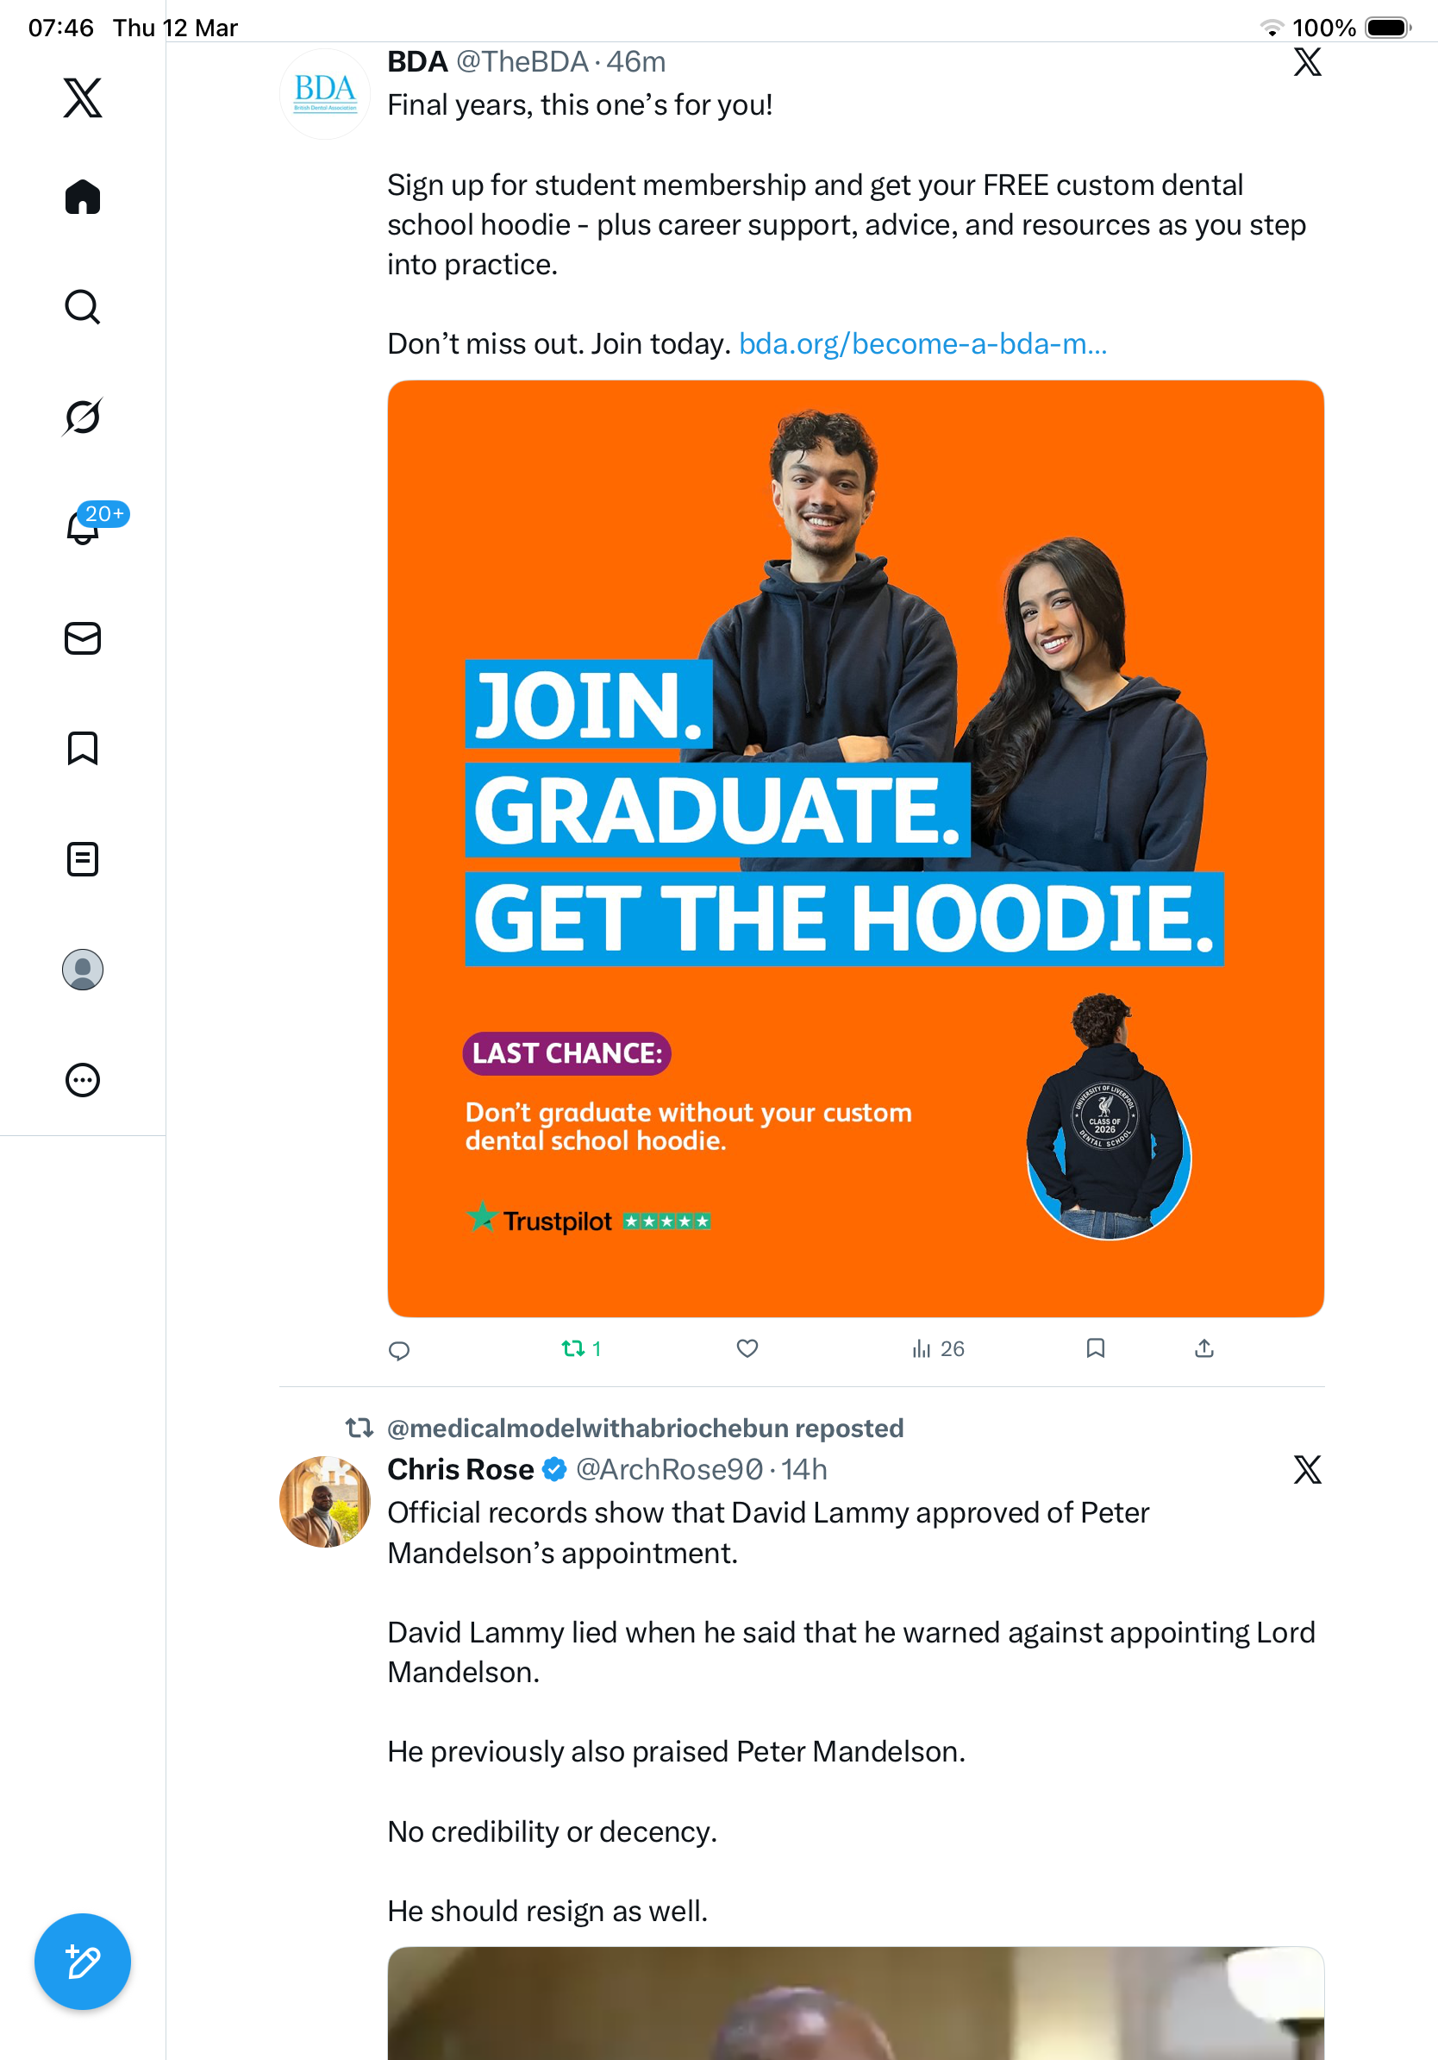The width and height of the screenshot is (1438, 2060).
Task: Toggle bookmark on the BDA post
Action: (x=1096, y=1348)
